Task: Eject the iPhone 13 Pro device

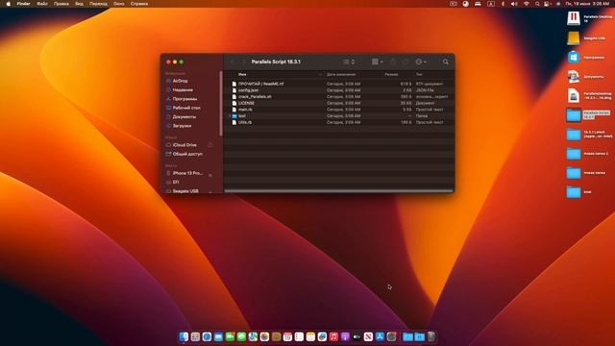Action: coord(210,174)
